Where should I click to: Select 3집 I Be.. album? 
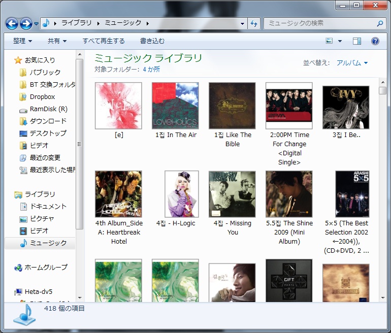(346, 108)
